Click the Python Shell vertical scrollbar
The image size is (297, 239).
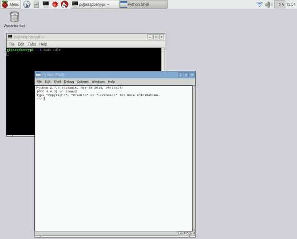[x=194, y=159]
